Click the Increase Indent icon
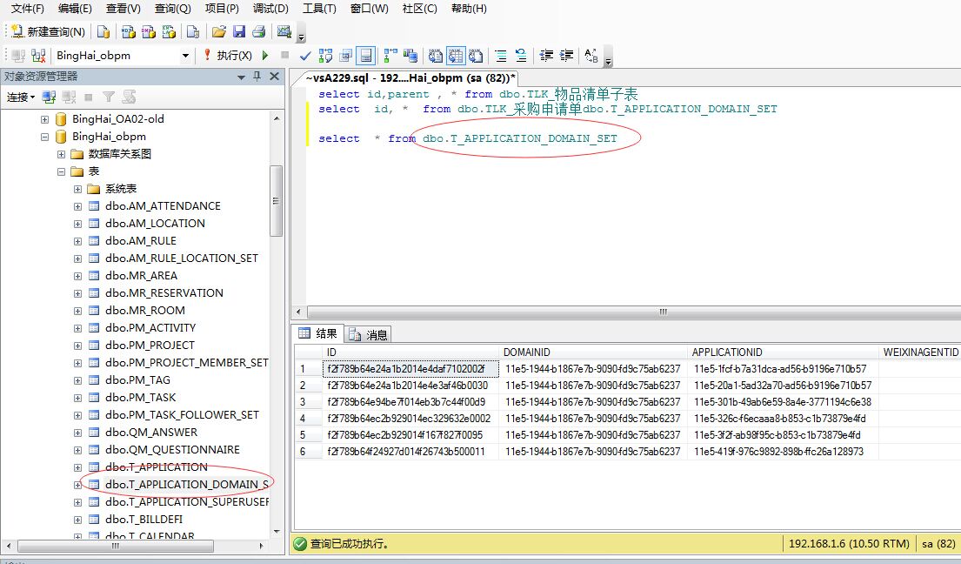The height and width of the screenshot is (564, 961). (x=567, y=56)
